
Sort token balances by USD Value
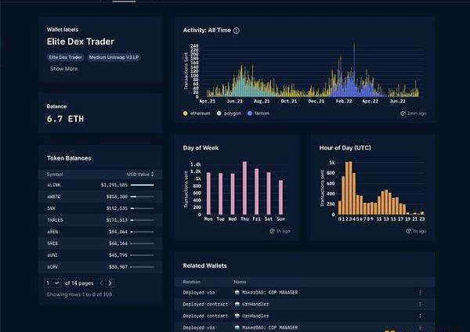click(140, 174)
